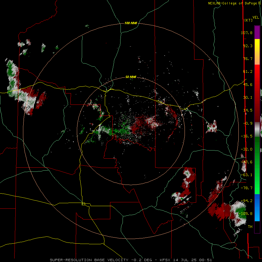262x262 pixels.
Task: Click the 30.1 value on velocity scale
Action: [248, 98]
